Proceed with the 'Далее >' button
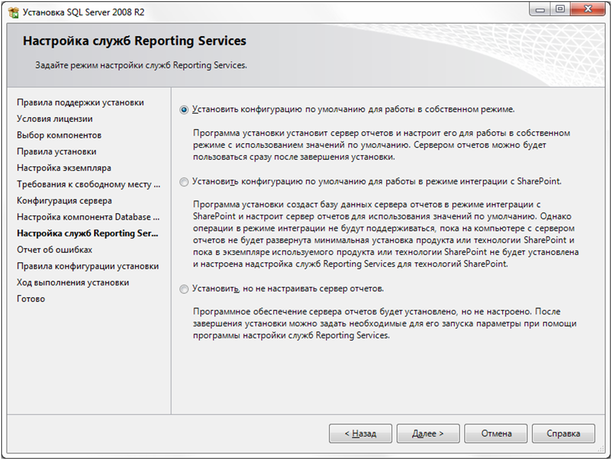Screen dimensions: 612x460 point(428,433)
